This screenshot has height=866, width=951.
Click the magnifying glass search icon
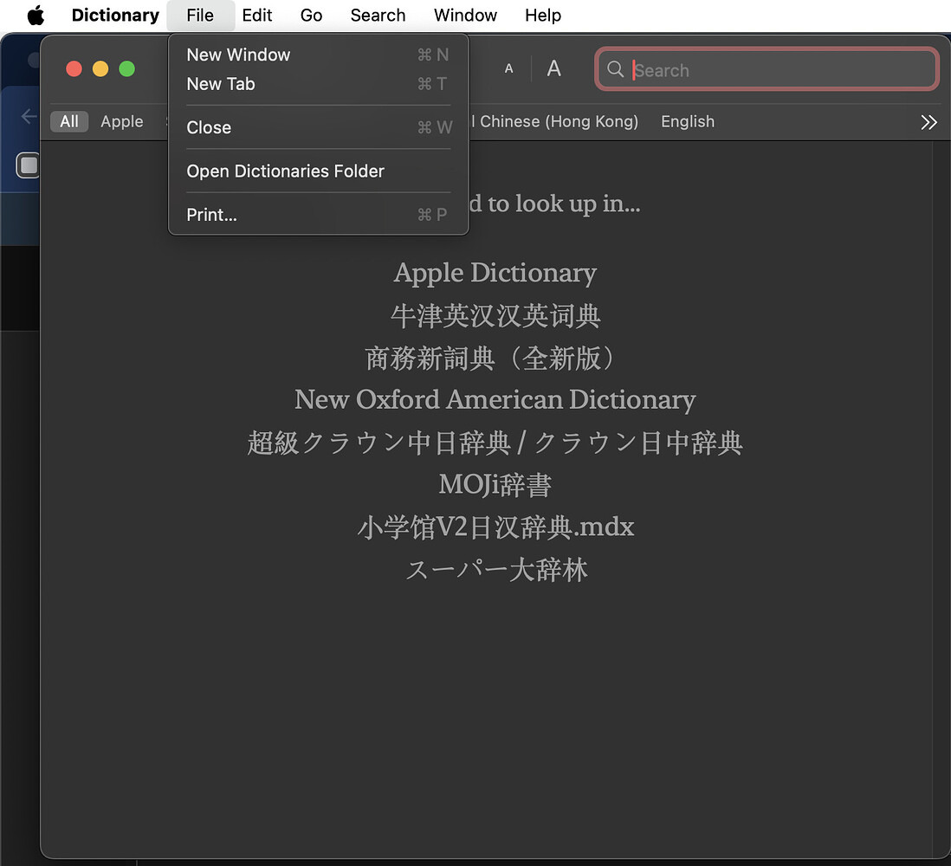[615, 69]
